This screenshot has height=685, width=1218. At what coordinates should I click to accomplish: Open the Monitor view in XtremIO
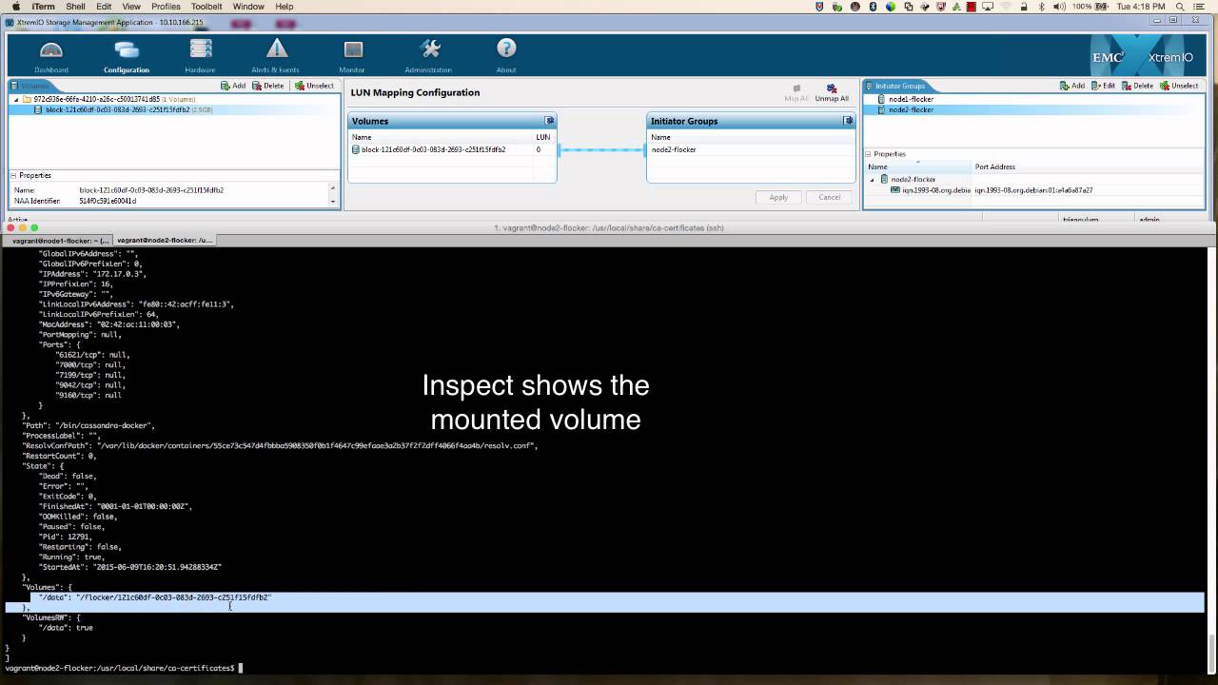[x=352, y=56]
